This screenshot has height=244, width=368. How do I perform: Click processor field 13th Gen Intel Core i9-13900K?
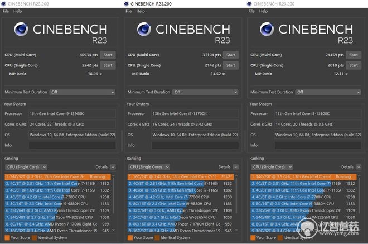[72, 114]
